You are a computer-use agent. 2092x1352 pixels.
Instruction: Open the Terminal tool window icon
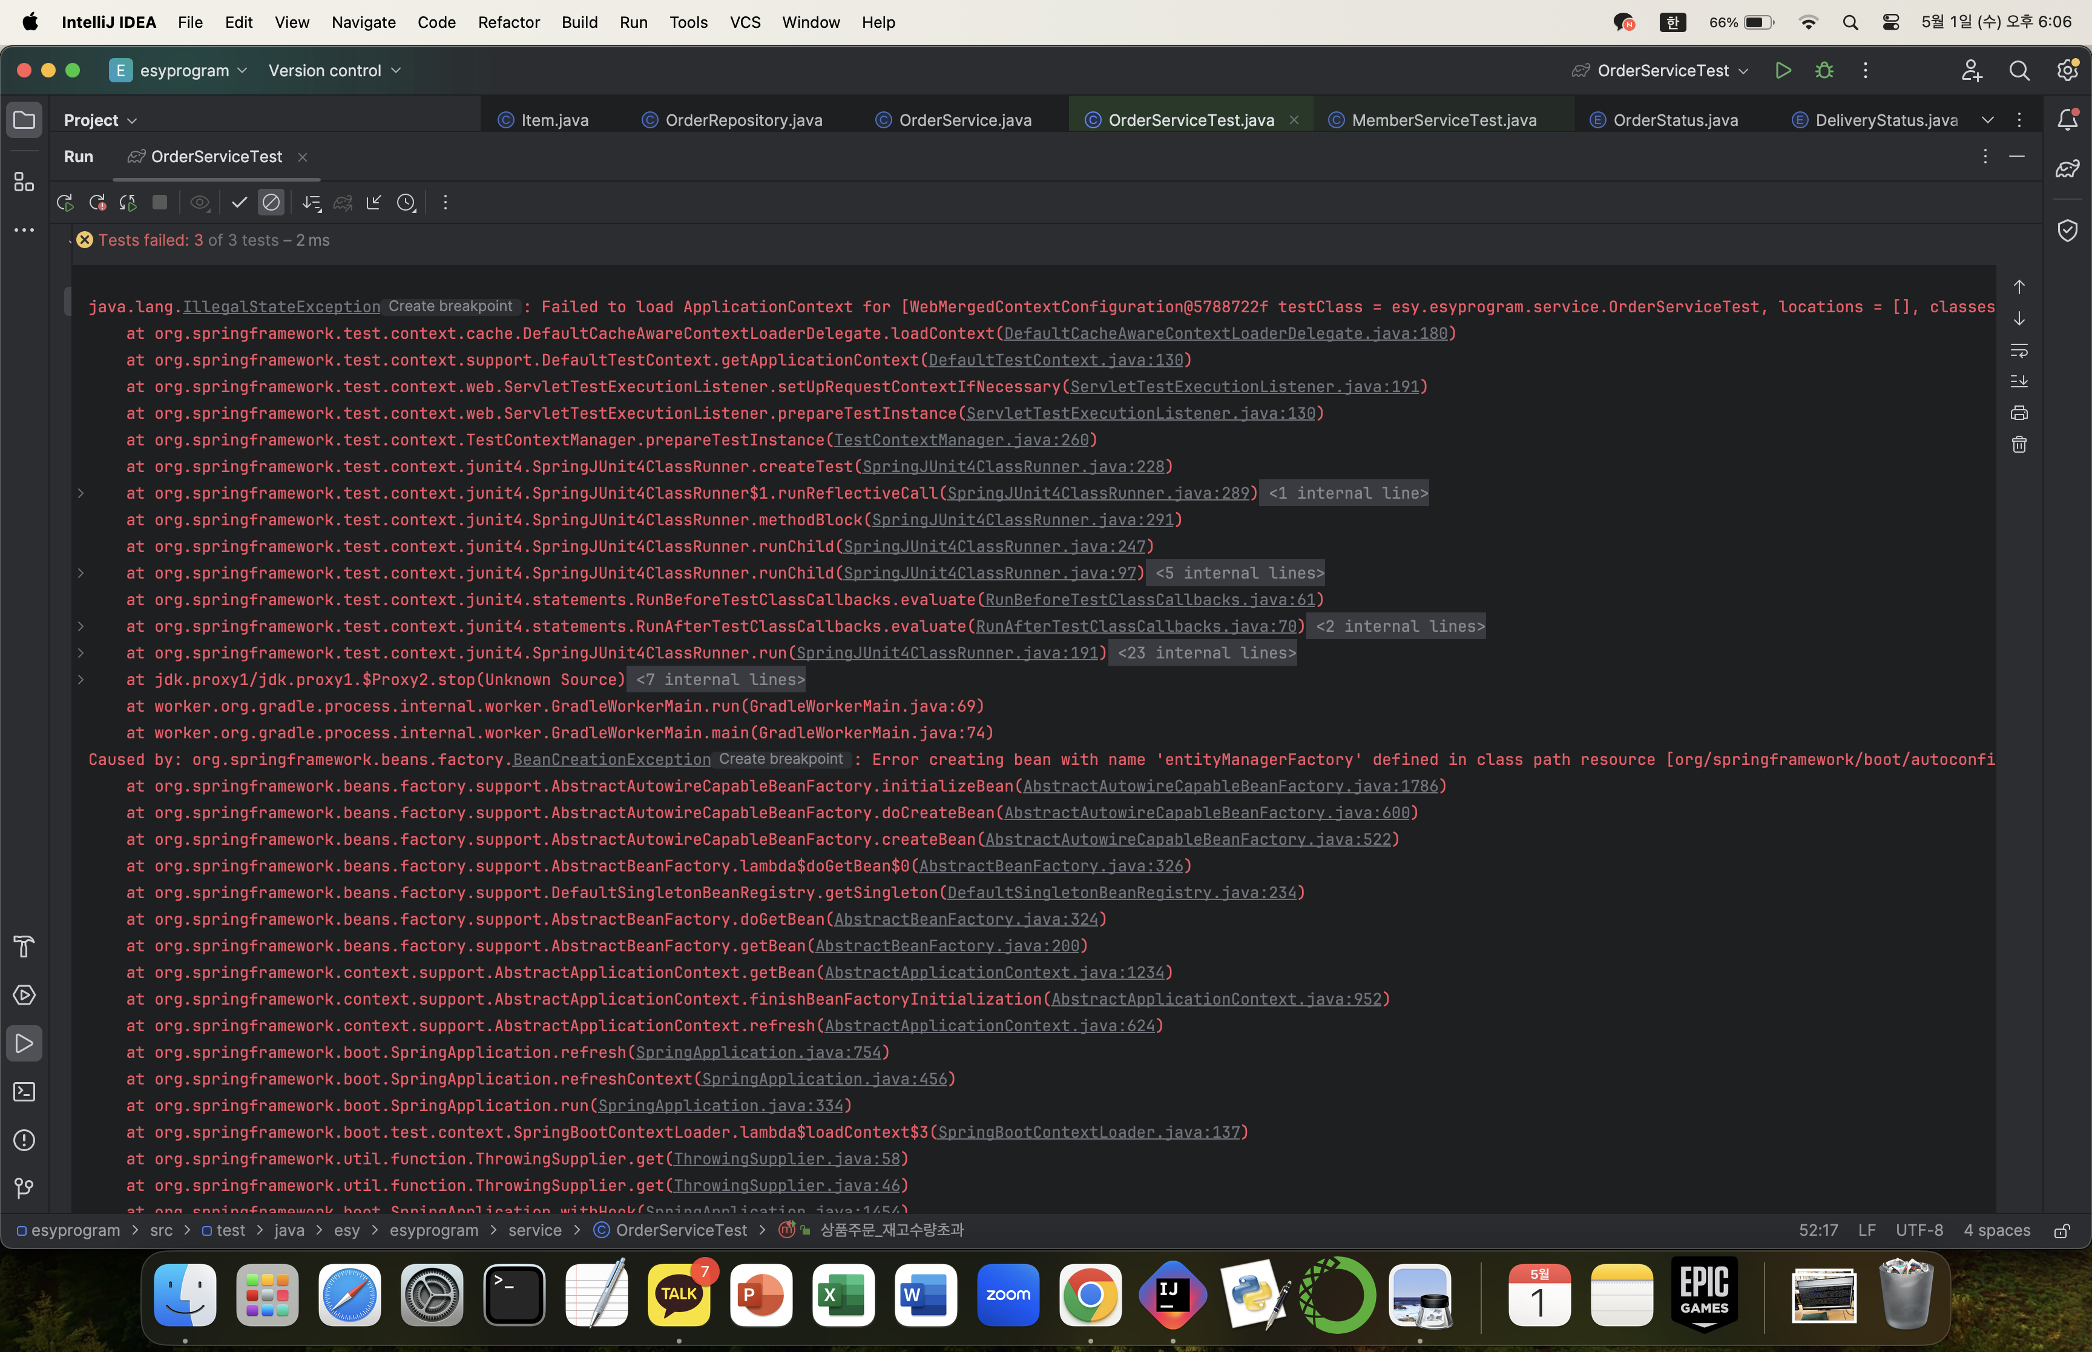[25, 1091]
